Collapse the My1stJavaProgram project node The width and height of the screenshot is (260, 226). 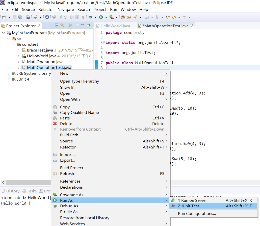click(3, 33)
